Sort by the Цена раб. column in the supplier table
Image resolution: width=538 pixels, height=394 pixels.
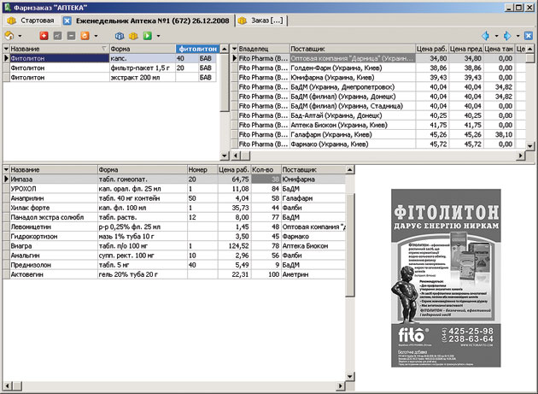point(432,49)
